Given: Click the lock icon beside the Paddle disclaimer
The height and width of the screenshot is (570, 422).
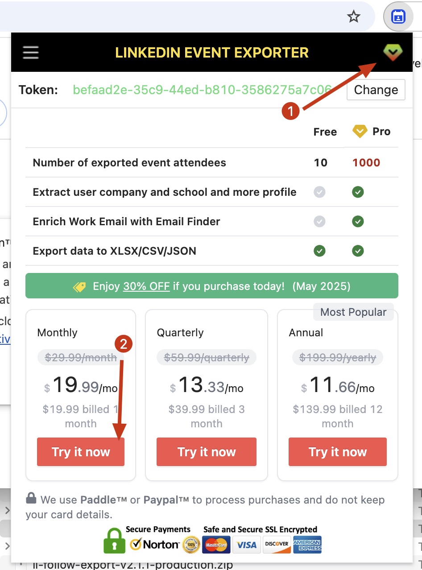Looking at the screenshot, I should coord(31,498).
